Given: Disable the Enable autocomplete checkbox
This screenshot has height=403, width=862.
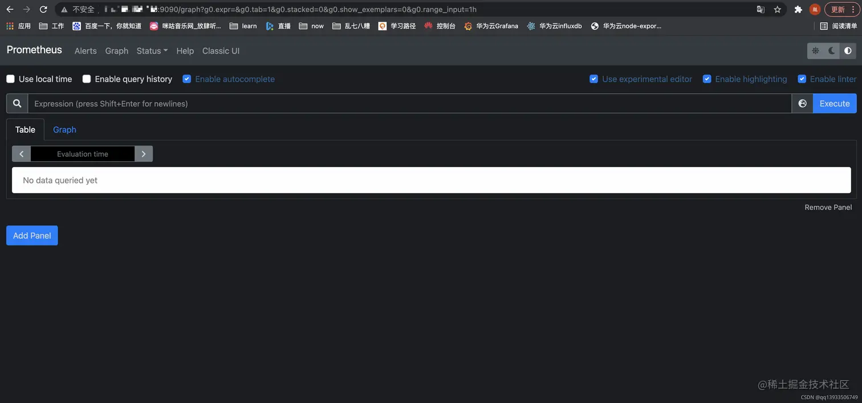Looking at the screenshot, I should click(186, 79).
